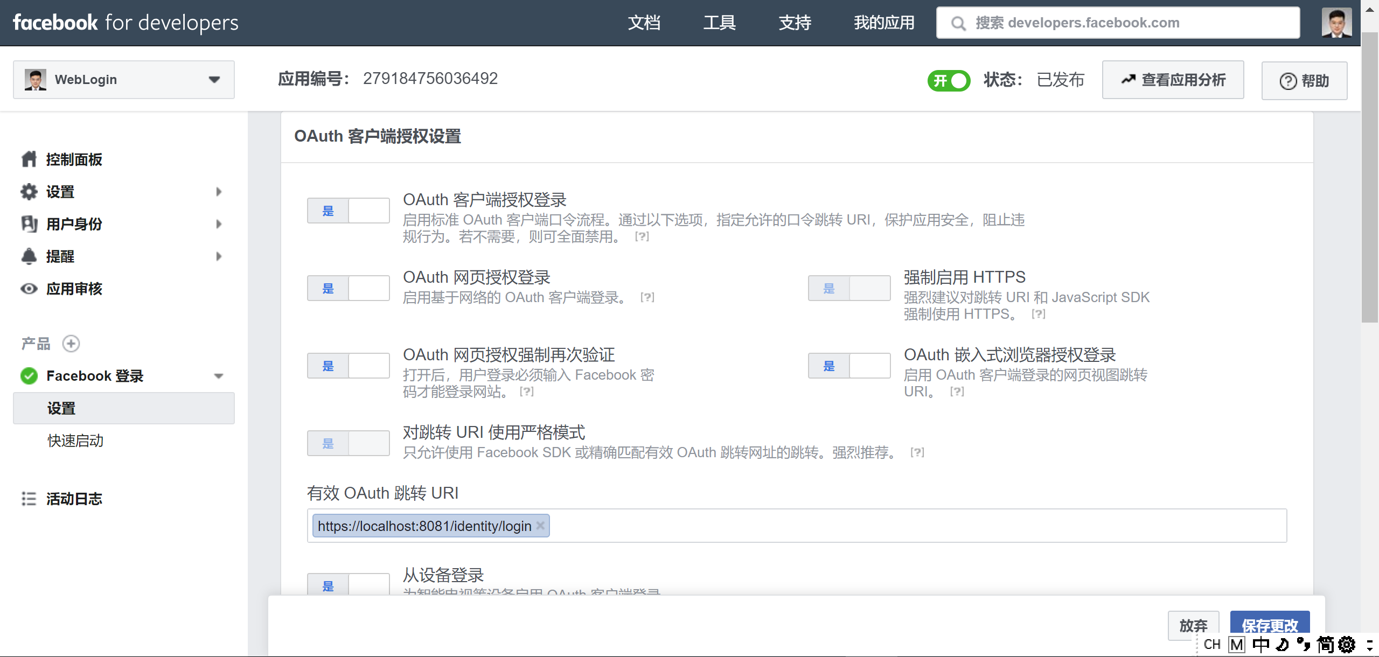This screenshot has height=657, width=1379.
Task: Add a product with the plus icon
Action: (71, 344)
